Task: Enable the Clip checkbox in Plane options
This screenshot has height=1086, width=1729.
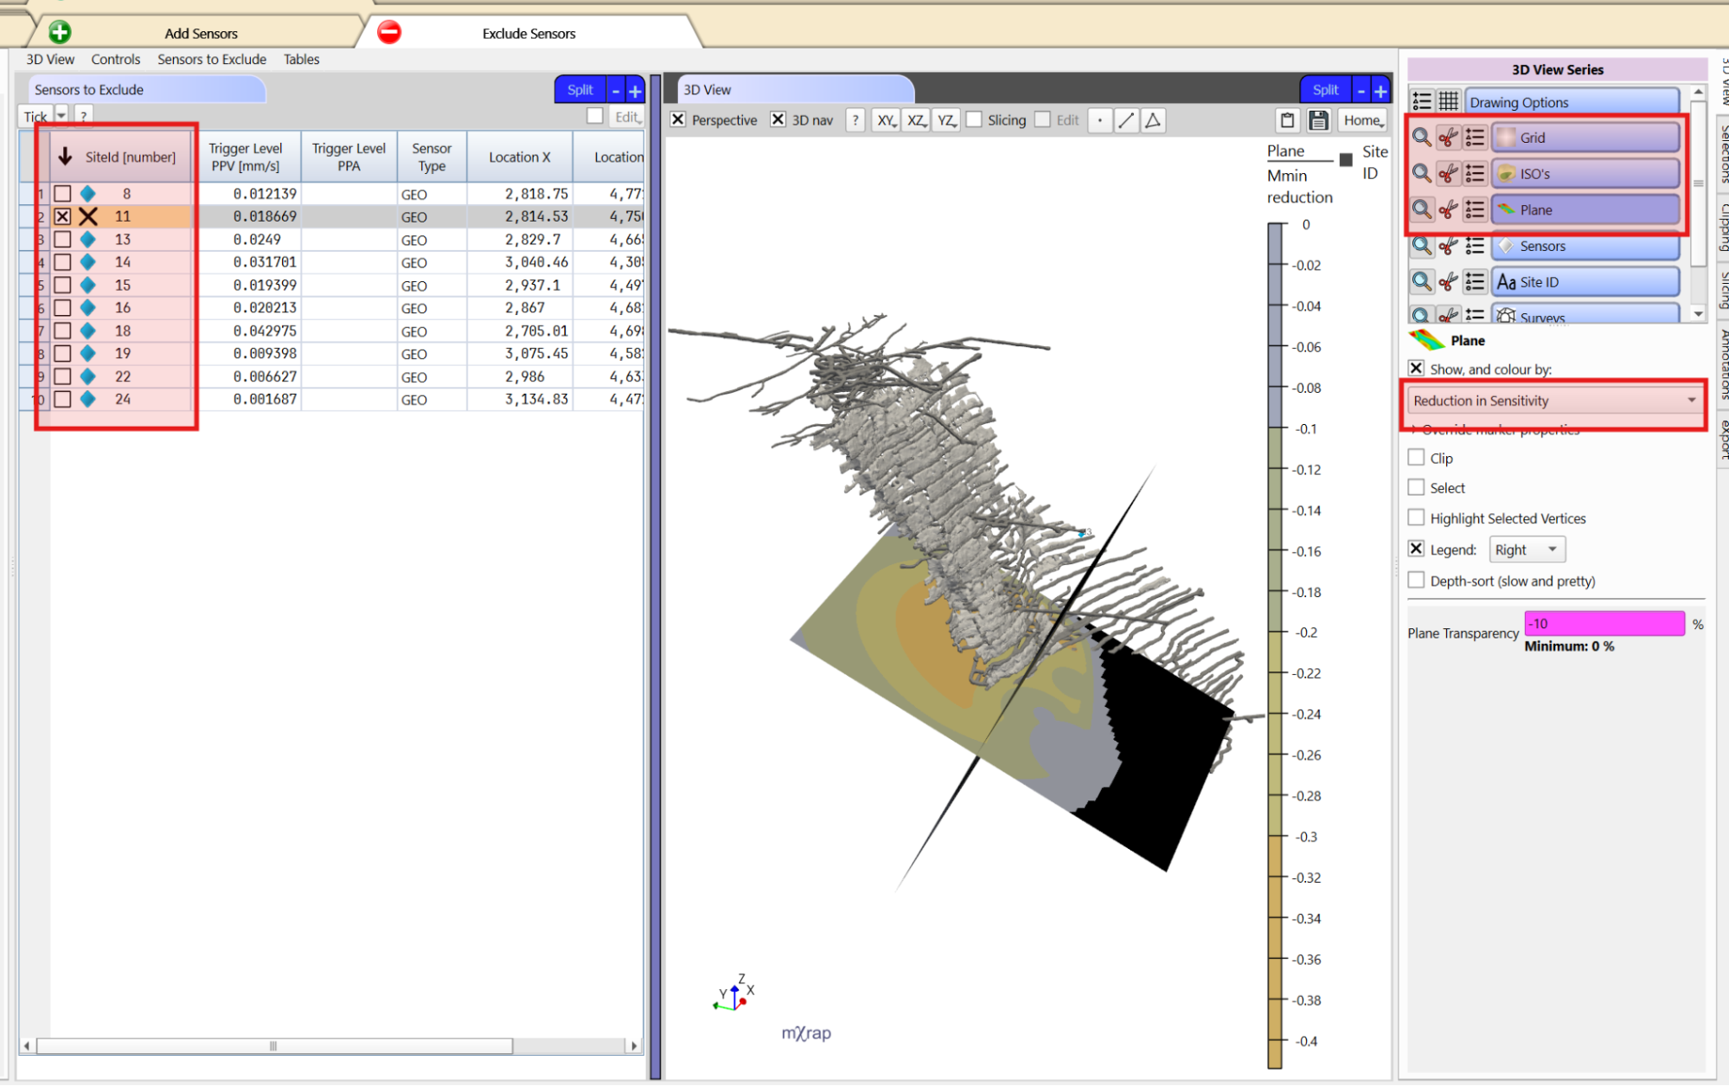Action: tap(1416, 458)
